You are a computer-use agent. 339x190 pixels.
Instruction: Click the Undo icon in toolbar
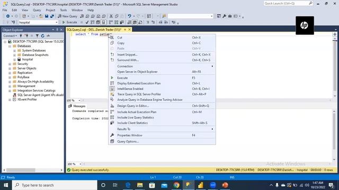[x=129, y=16]
